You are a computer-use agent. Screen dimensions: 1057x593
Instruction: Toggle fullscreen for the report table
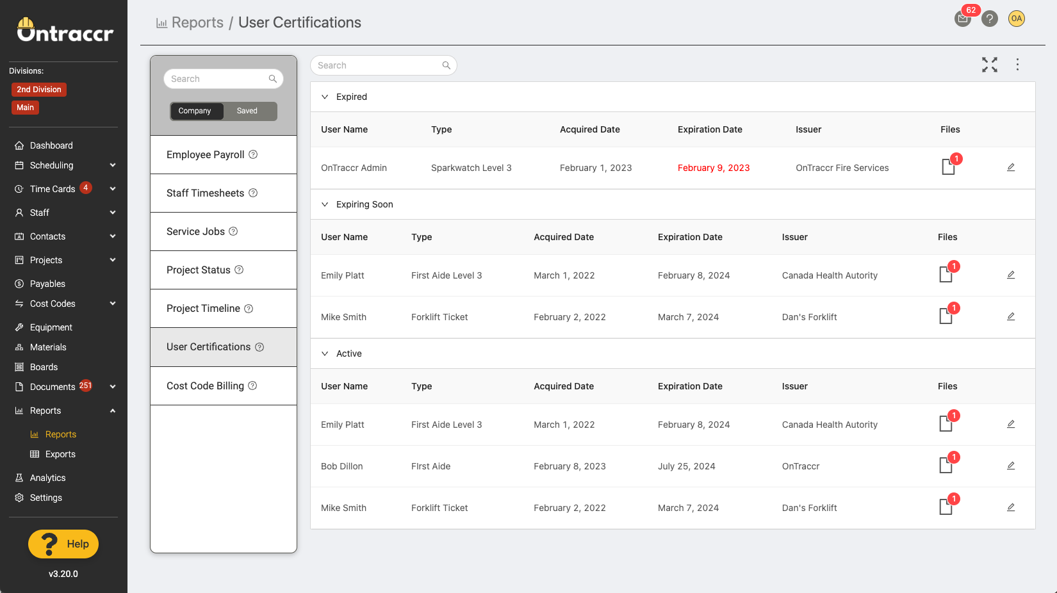pos(990,65)
